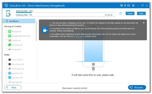Click the help question mark icon

click(121, 13)
